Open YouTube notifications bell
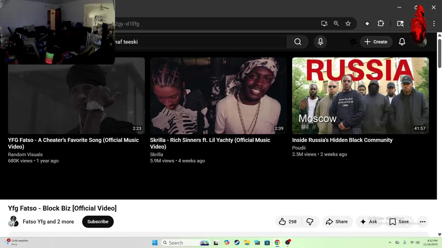Viewport: 442px width, 248px height. pyautogui.click(x=402, y=42)
